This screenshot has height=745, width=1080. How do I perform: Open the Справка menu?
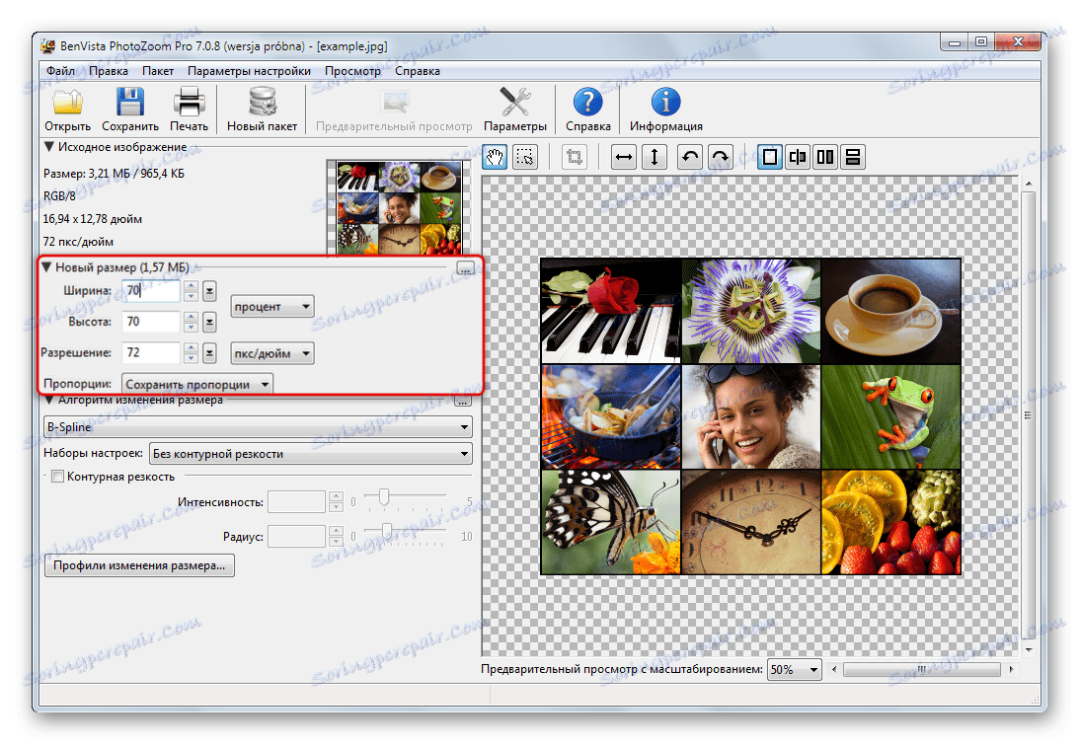[x=418, y=71]
